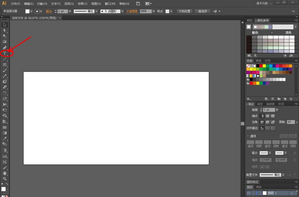Select the Selection tool arrow
Screen dimensions: 299x197
4,25
